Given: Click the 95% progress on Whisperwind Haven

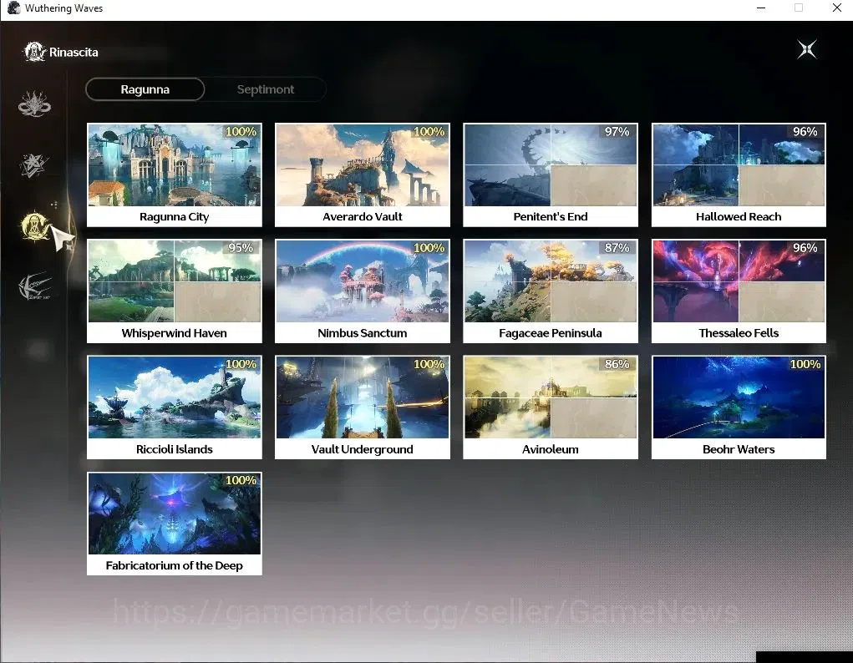Looking at the screenshot, I should [x=241, y=248].
